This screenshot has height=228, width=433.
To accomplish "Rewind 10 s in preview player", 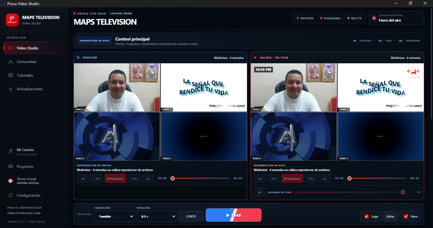I will click(x=97, y=178).
